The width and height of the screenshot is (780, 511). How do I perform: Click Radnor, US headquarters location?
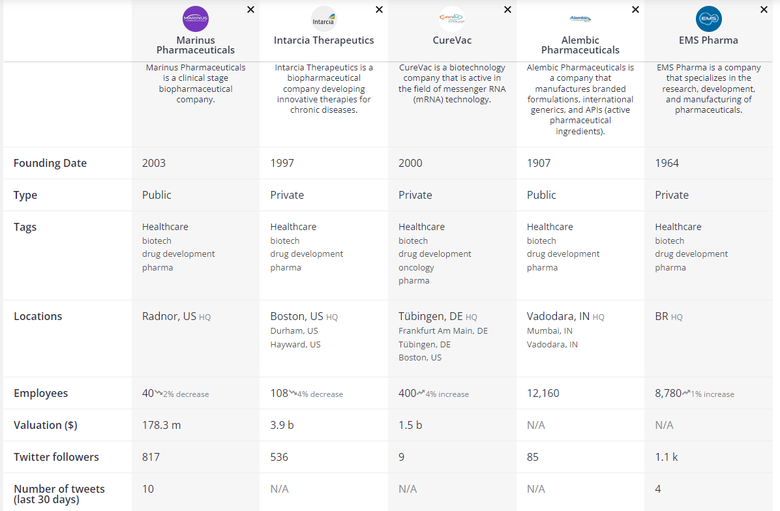coord(169,317)
